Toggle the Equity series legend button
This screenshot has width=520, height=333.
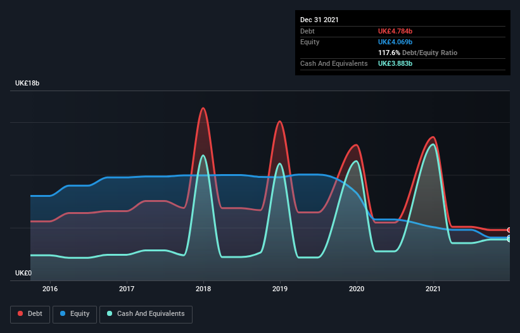click(75, 314)
